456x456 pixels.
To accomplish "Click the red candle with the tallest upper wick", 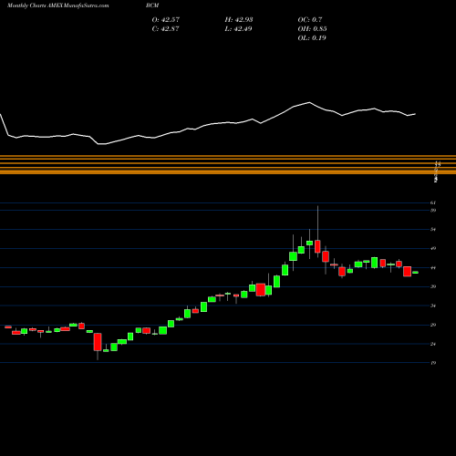I will click(x=317, y=246).
